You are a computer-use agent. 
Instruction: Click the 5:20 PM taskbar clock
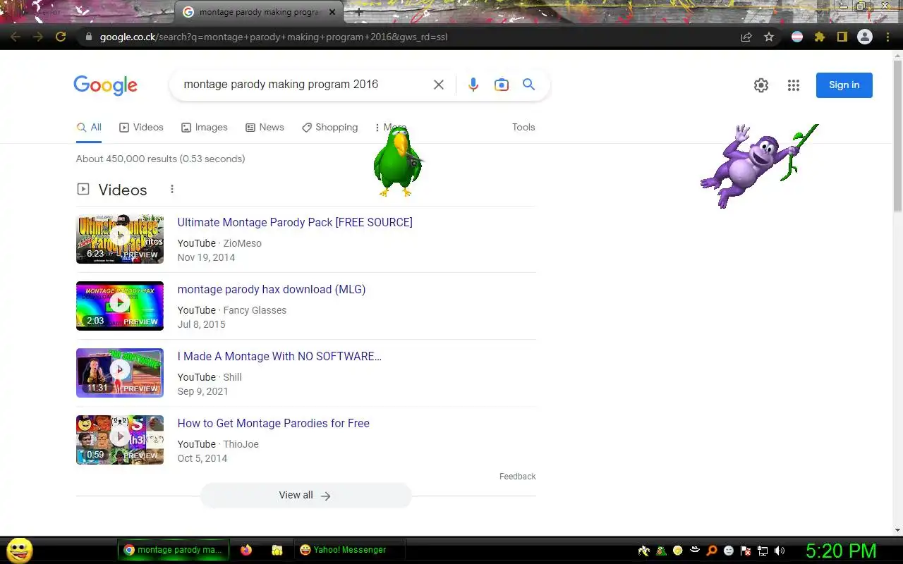coord(841,551)
